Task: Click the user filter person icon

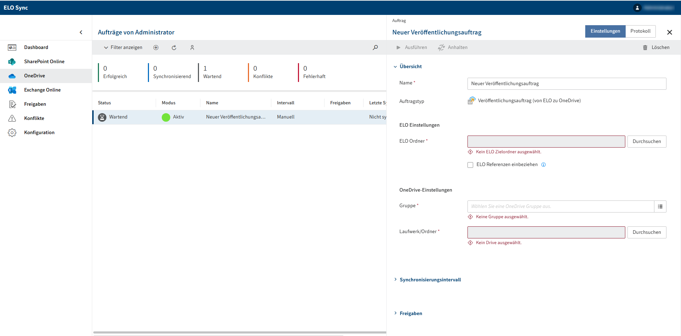Action: coord(192,48)
